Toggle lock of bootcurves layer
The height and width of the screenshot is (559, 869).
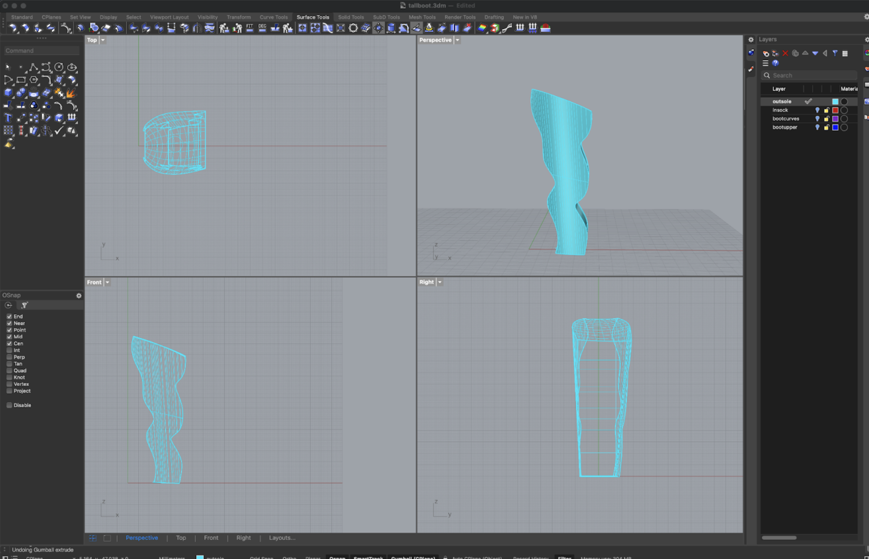[826, 119]
